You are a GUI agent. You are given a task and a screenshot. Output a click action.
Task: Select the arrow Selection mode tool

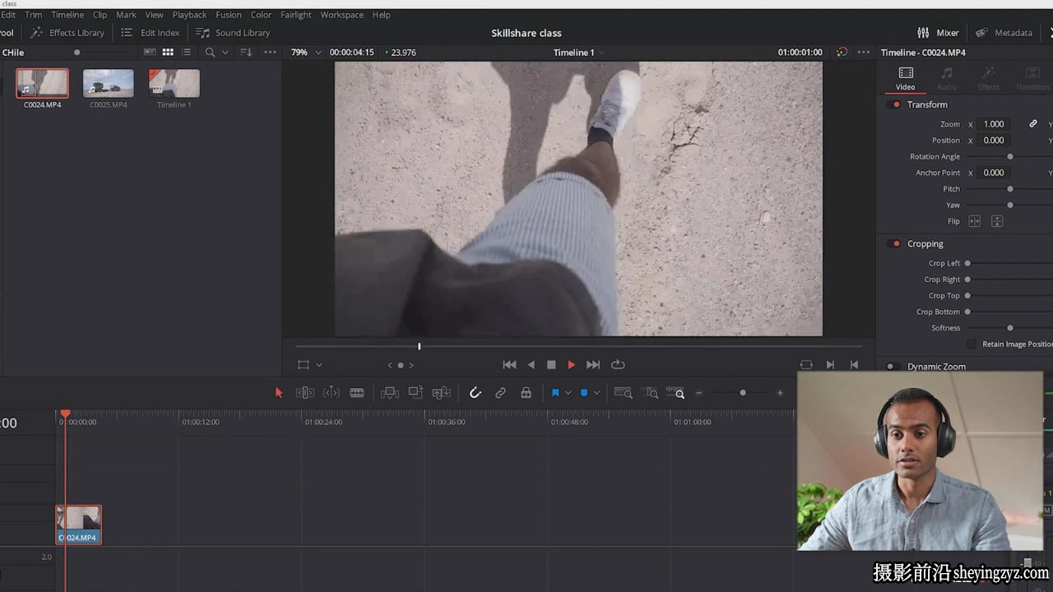279,393
